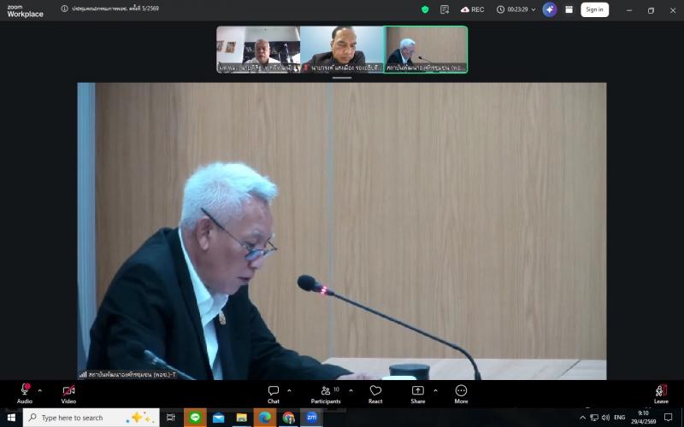684x427 pixels.
Task: Open Microsoft Edge from taskbar
Action: pos(265,418)
